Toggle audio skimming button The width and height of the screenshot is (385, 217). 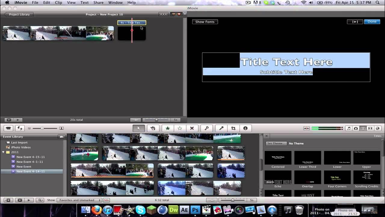[306, 128]
